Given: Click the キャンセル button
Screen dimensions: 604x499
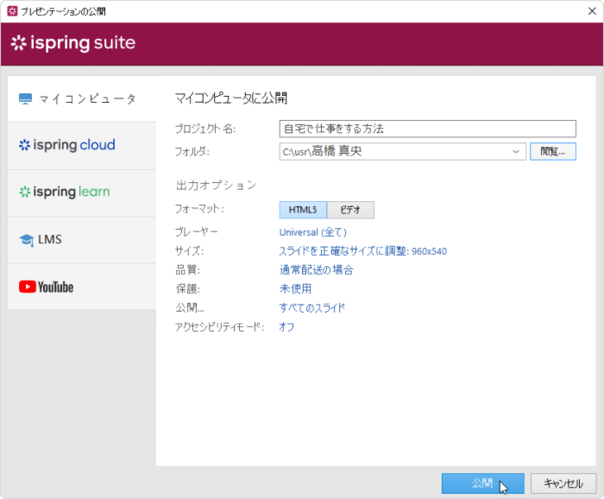Looking at the screenshot, I should (x=563, y=483).
